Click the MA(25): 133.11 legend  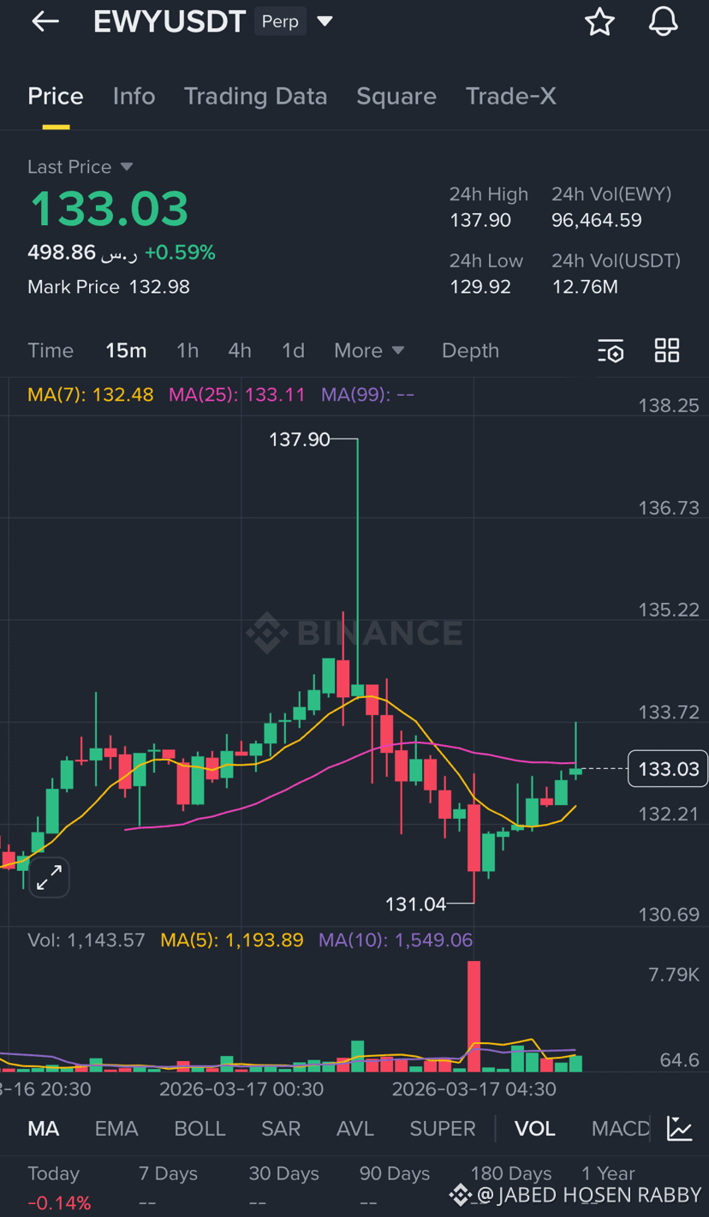[x=237, y=395]
